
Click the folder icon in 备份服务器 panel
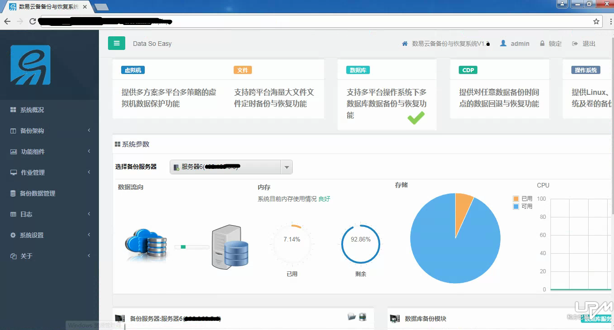pyautogui.click(x=352, y=317)
